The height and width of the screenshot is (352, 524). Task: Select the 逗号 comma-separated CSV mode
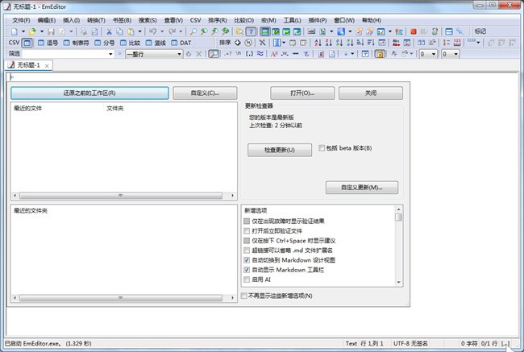pos(48,43)
